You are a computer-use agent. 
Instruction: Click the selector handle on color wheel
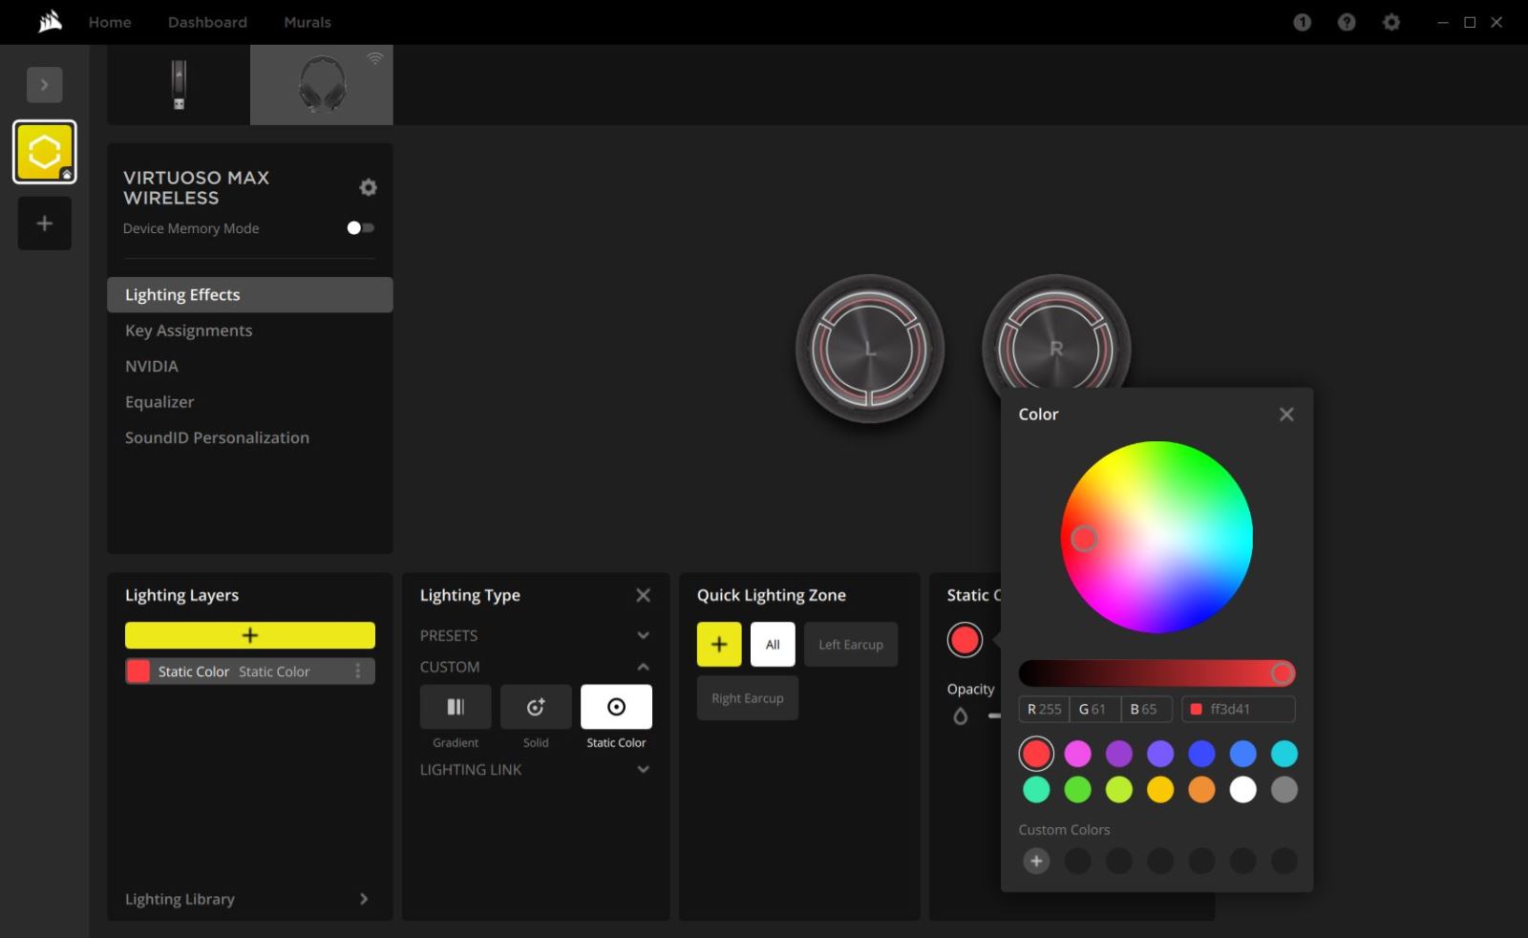1083,539
